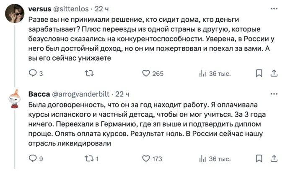Image resolution: width=285 pixels, height=171 pixels.
Task: Share the Васса tweet
Action: point(274,158)
